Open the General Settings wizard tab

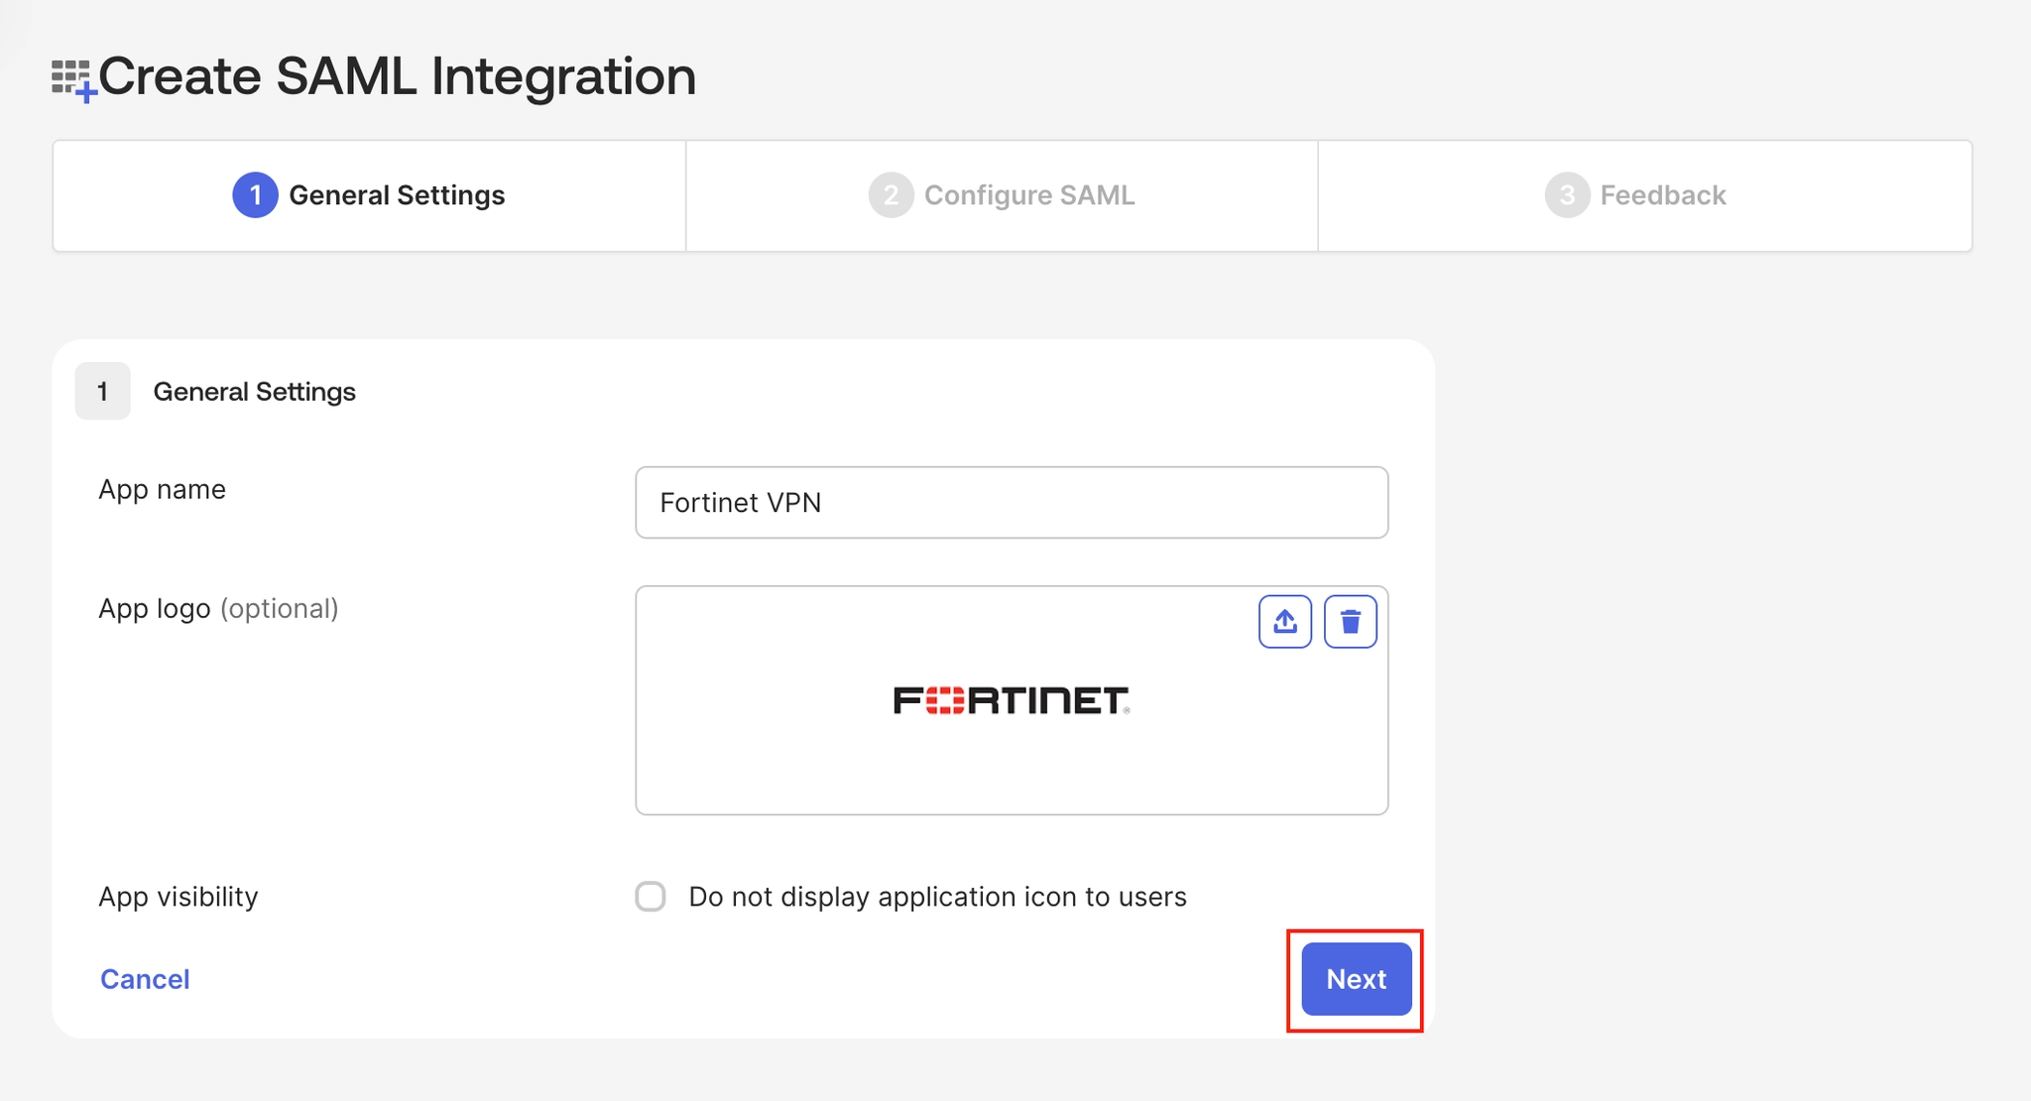pyautogui.click(x=369, y=195)
